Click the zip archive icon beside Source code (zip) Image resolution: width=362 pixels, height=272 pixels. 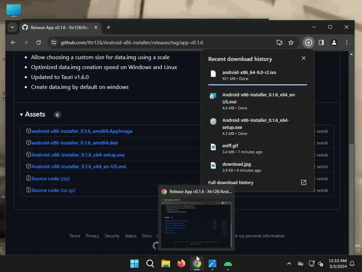tap(28, 178)
